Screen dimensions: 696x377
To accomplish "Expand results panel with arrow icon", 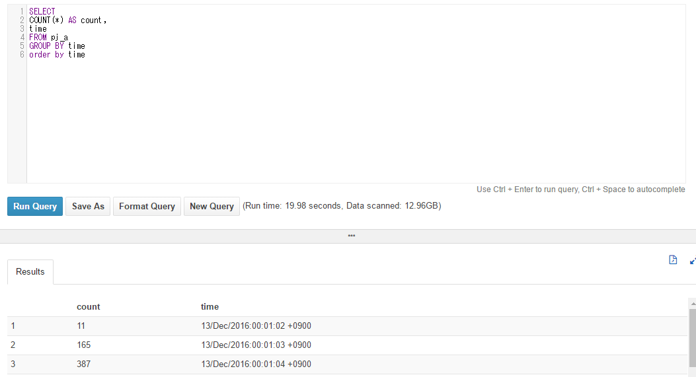I will tap(693, 261).
